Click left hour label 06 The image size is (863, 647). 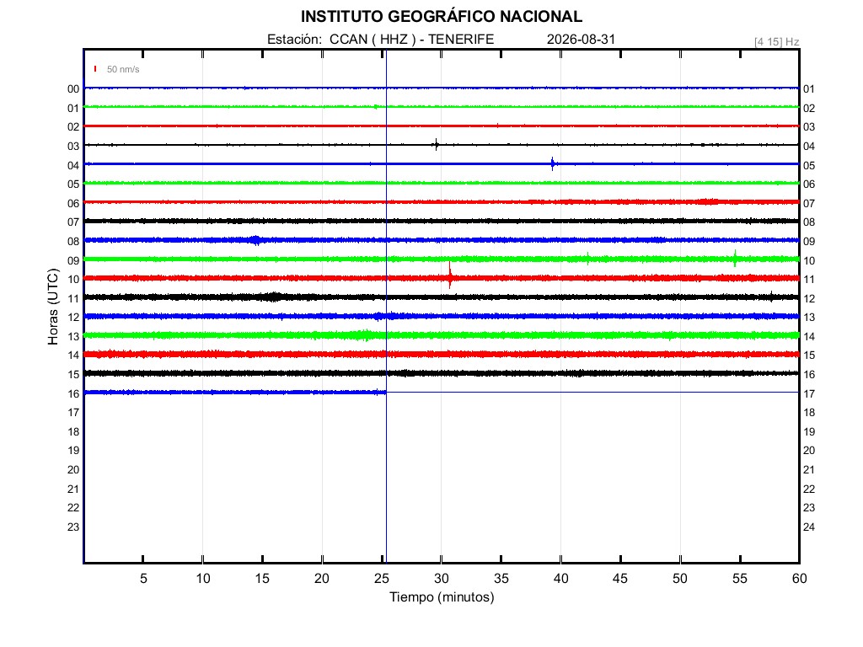click(x=73, y=204)
